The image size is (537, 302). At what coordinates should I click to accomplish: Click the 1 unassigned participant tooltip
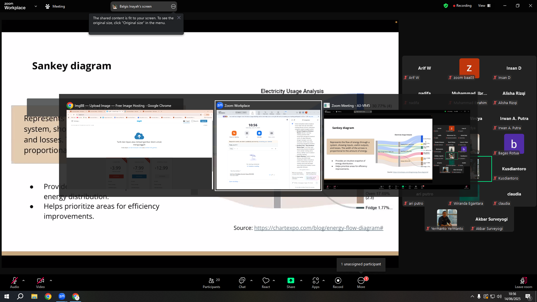(361, 264)
